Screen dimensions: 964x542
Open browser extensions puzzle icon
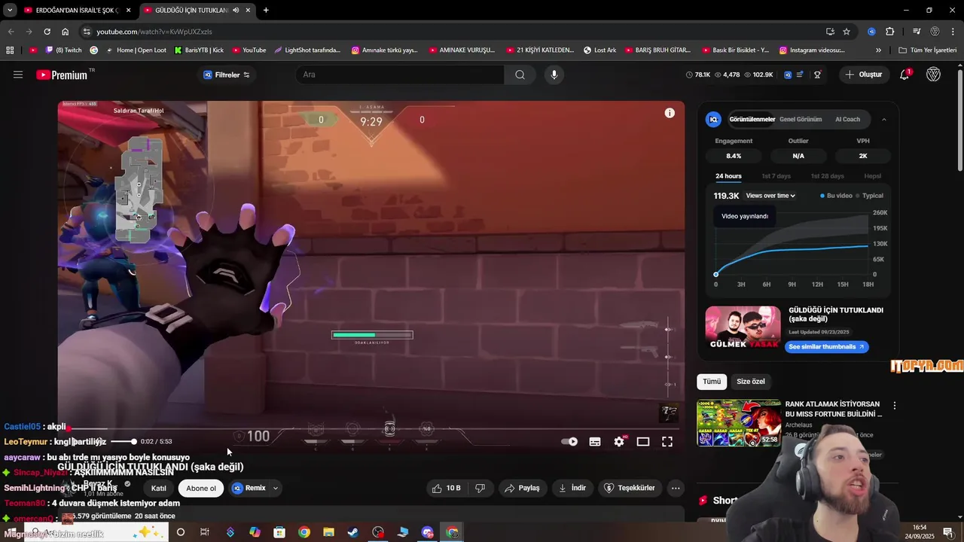pos(890,32)
